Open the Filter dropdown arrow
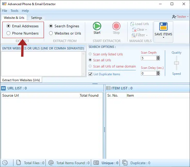 [147, 35]
